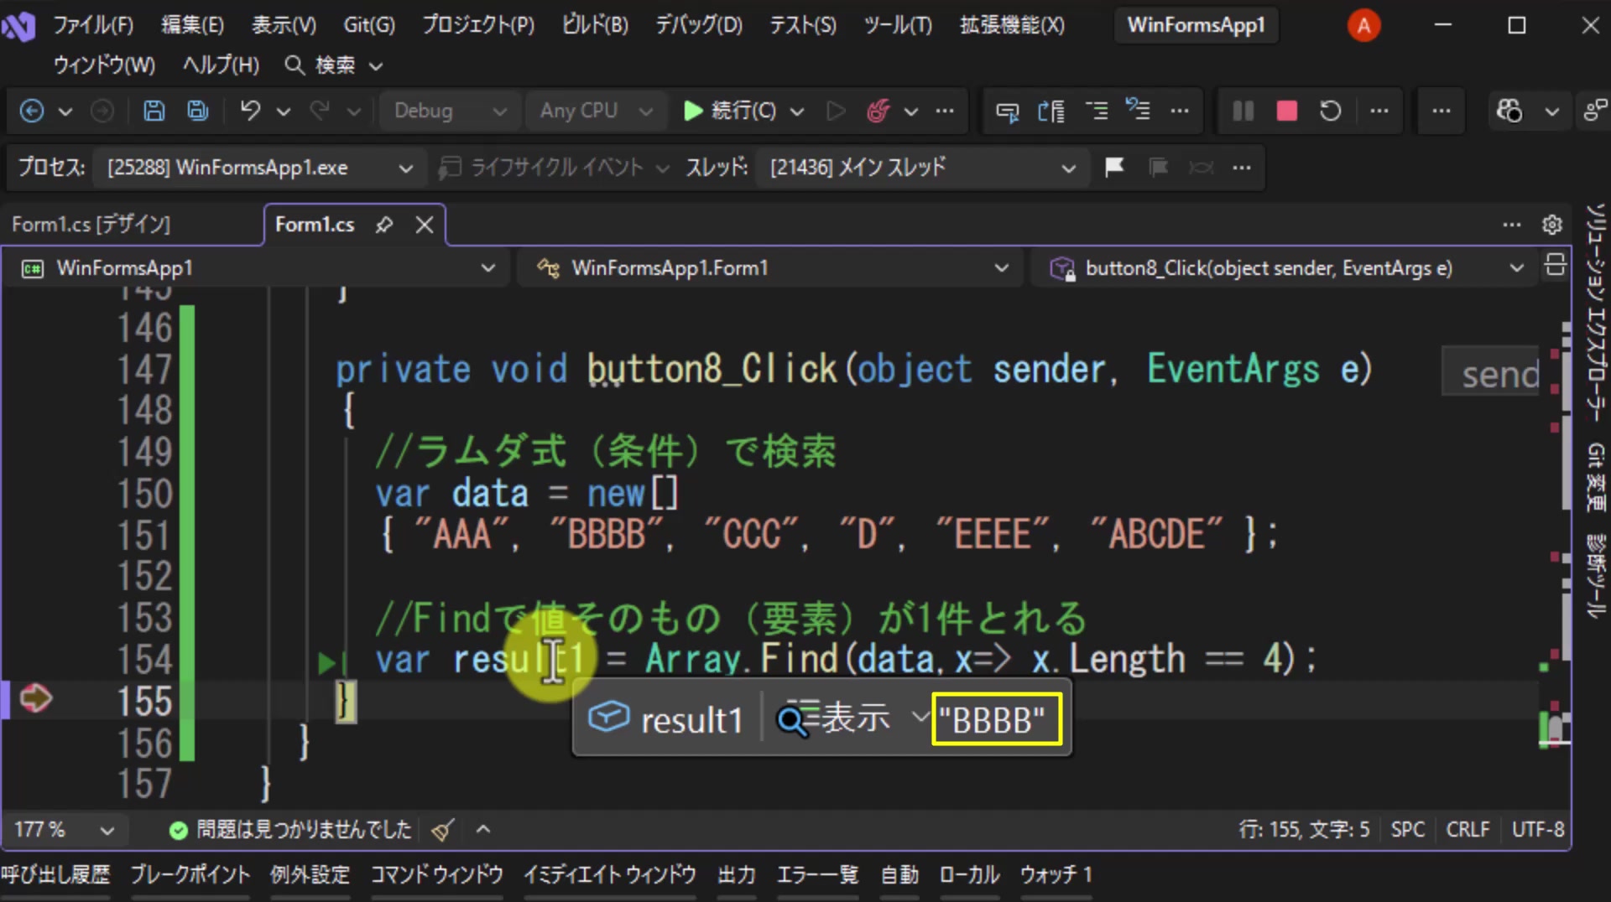Expand the thread selector メイン スレッド
This screenshot has height=902, width=1611.
click(922, 168)
